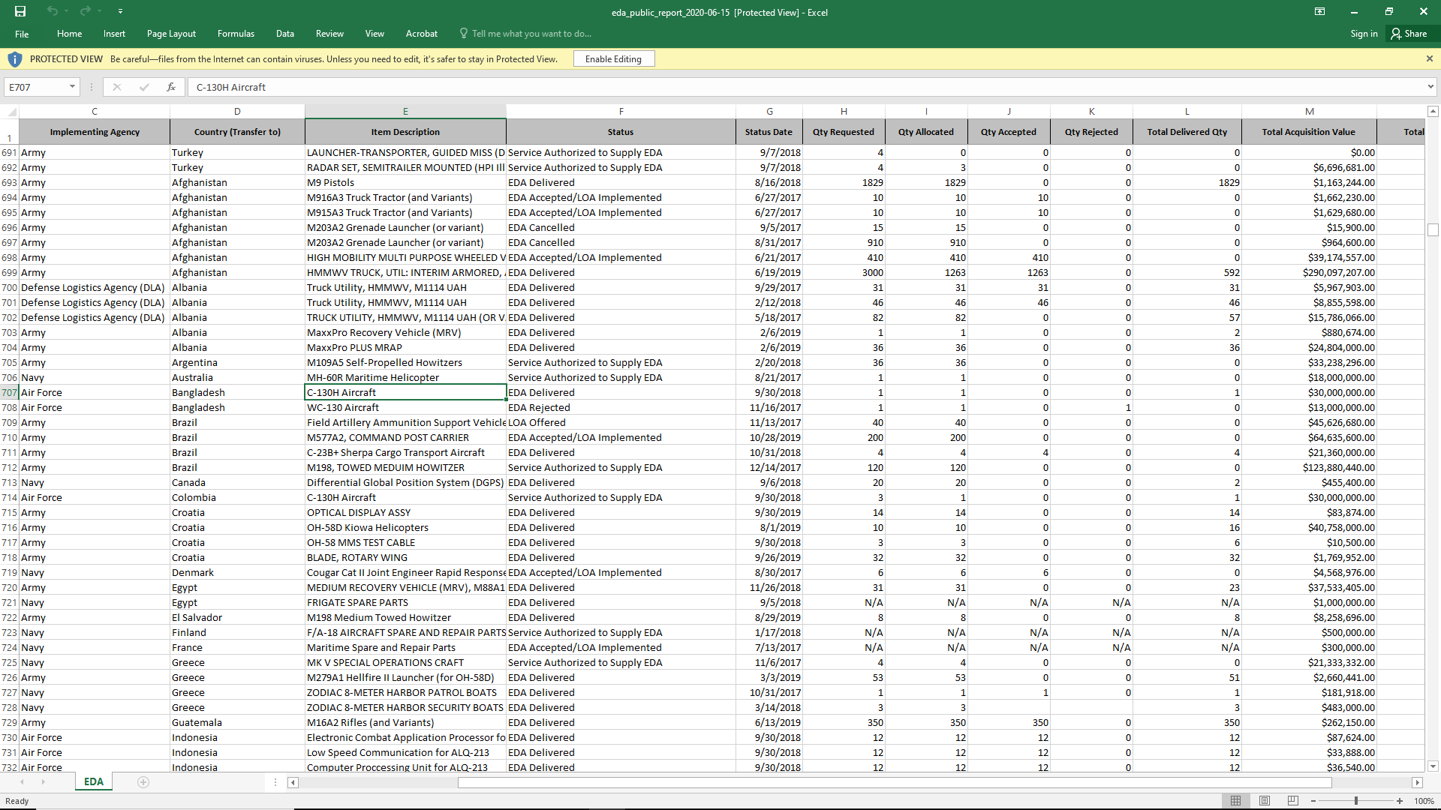Click the Redo icon

(85, 11)
